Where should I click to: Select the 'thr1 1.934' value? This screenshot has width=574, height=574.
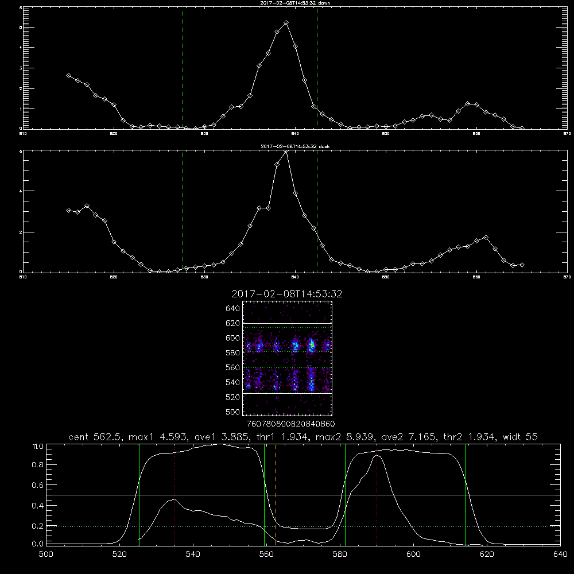tap(282, 437)
